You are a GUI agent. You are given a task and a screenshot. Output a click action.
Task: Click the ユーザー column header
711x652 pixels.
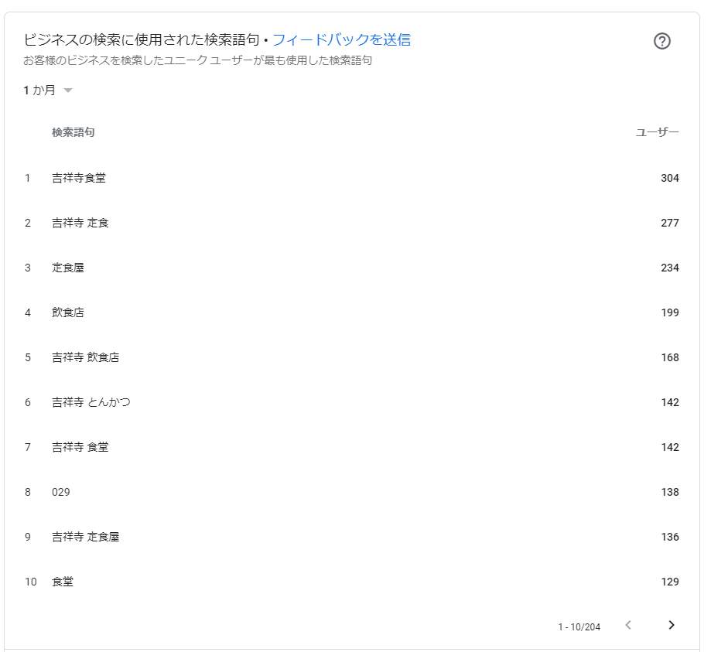(657, 132)
